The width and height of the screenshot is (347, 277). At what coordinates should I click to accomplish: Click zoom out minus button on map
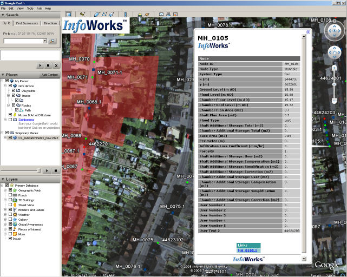335,101
